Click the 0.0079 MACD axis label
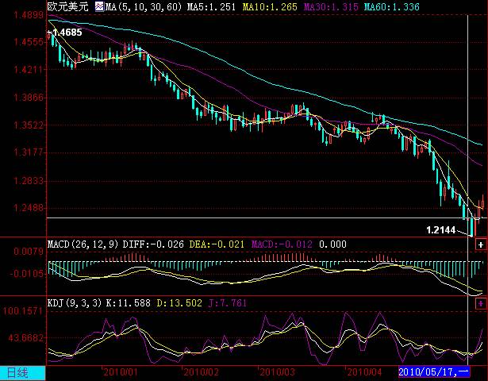 pos(29,251)
